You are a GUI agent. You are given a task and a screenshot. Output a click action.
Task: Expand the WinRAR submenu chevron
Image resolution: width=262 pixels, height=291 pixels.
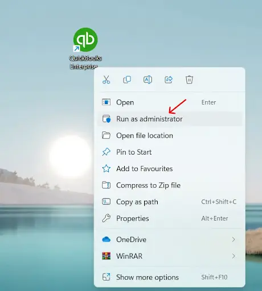tap(234, 256)
